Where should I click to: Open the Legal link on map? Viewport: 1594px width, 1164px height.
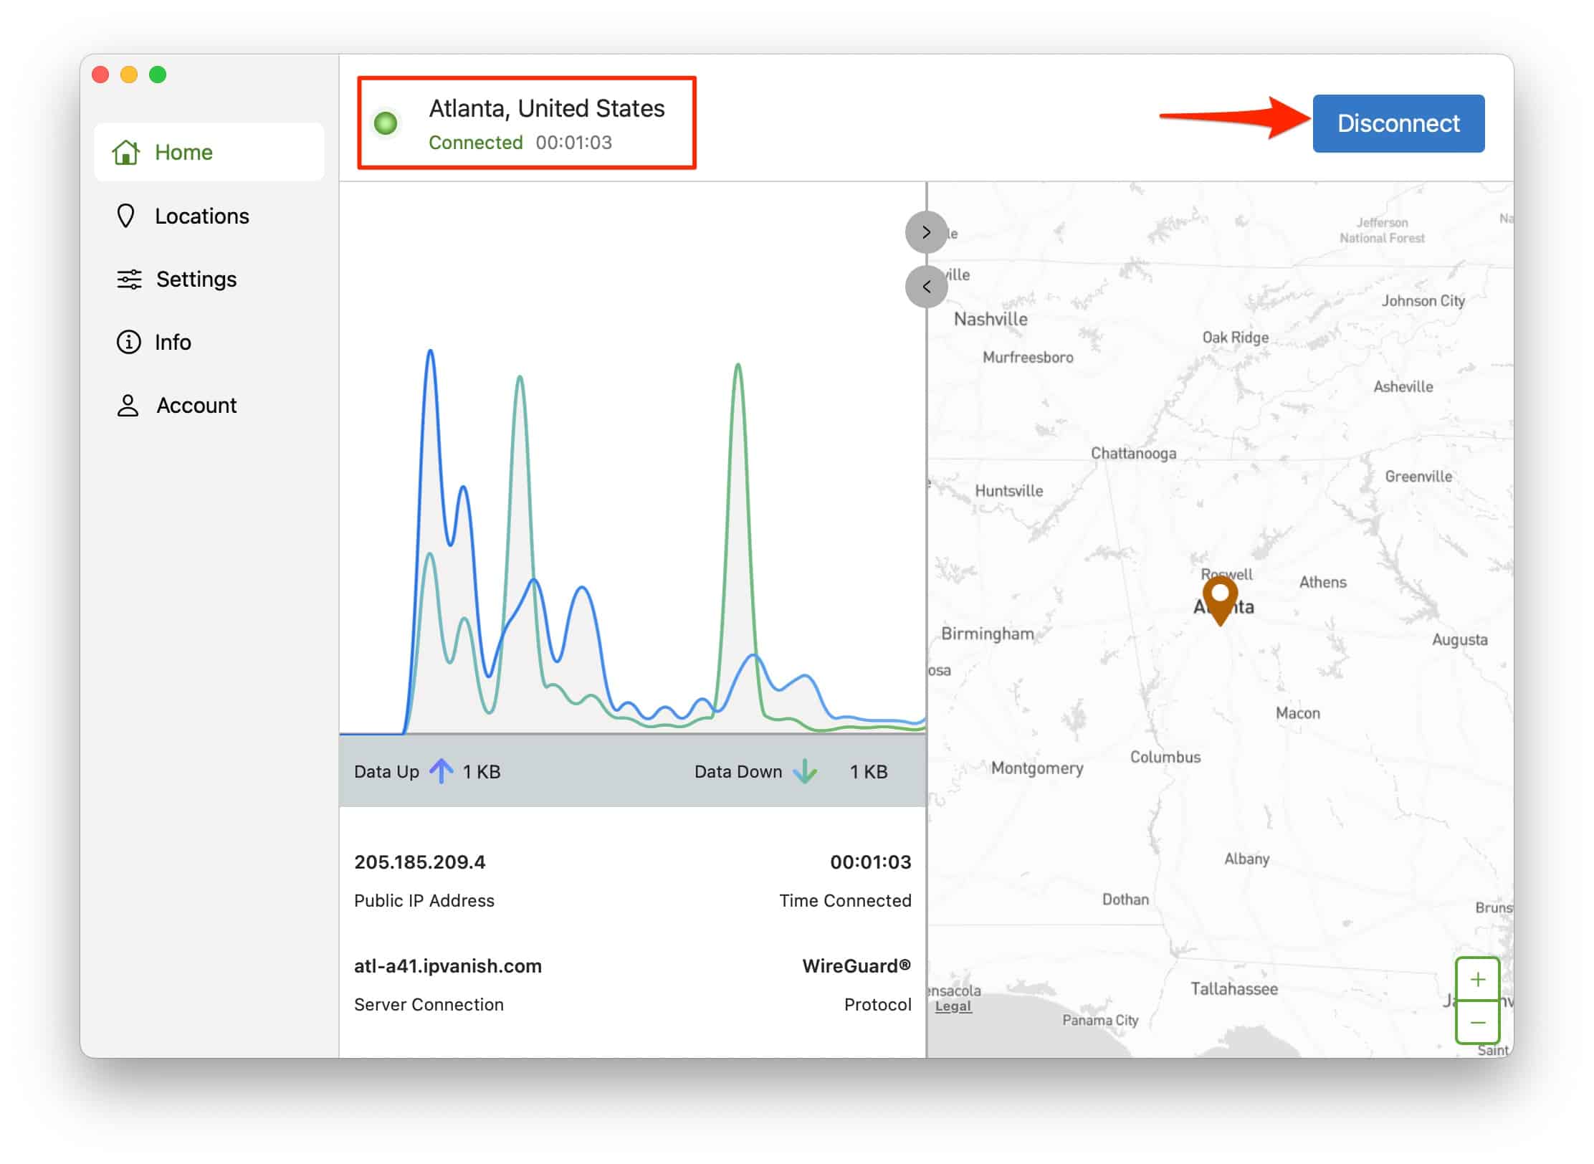pyautogui.click(x=953, y=1006)
